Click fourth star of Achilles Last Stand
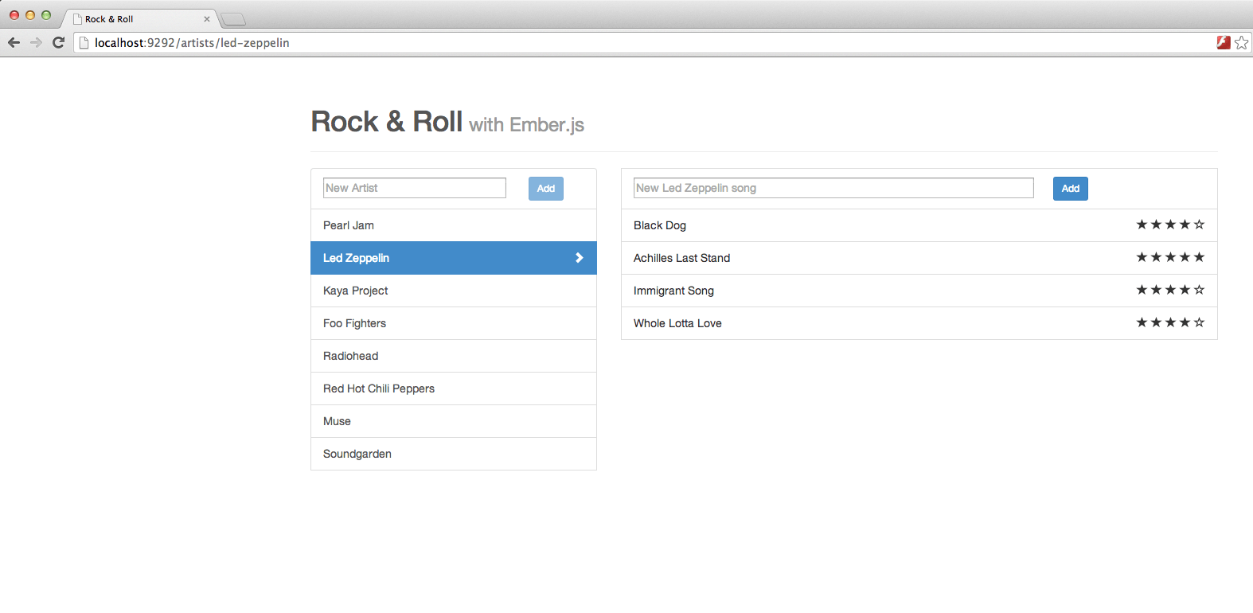 pos(1185,257)
